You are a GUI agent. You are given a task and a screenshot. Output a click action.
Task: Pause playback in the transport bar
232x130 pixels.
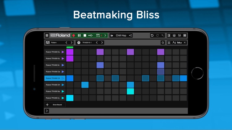point(79,35)
